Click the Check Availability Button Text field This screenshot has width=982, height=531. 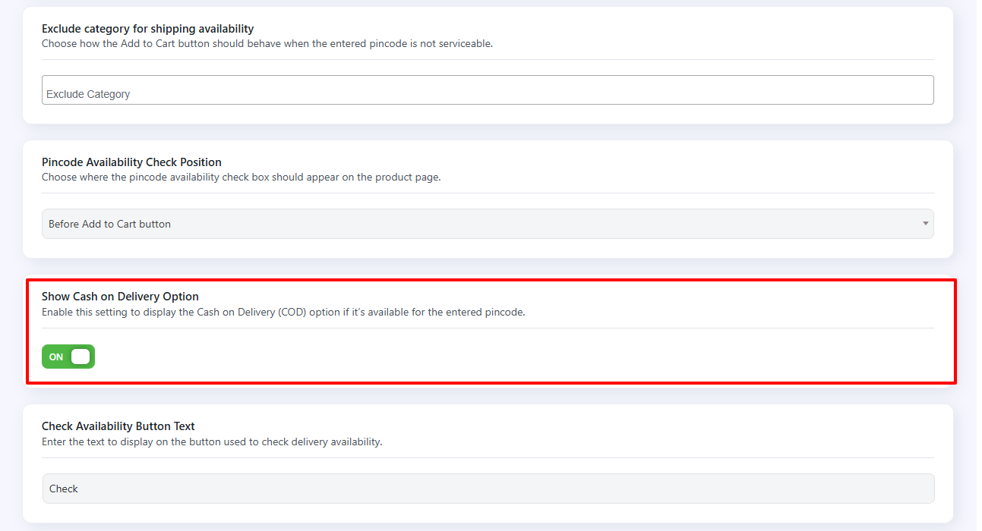point(488,489)
